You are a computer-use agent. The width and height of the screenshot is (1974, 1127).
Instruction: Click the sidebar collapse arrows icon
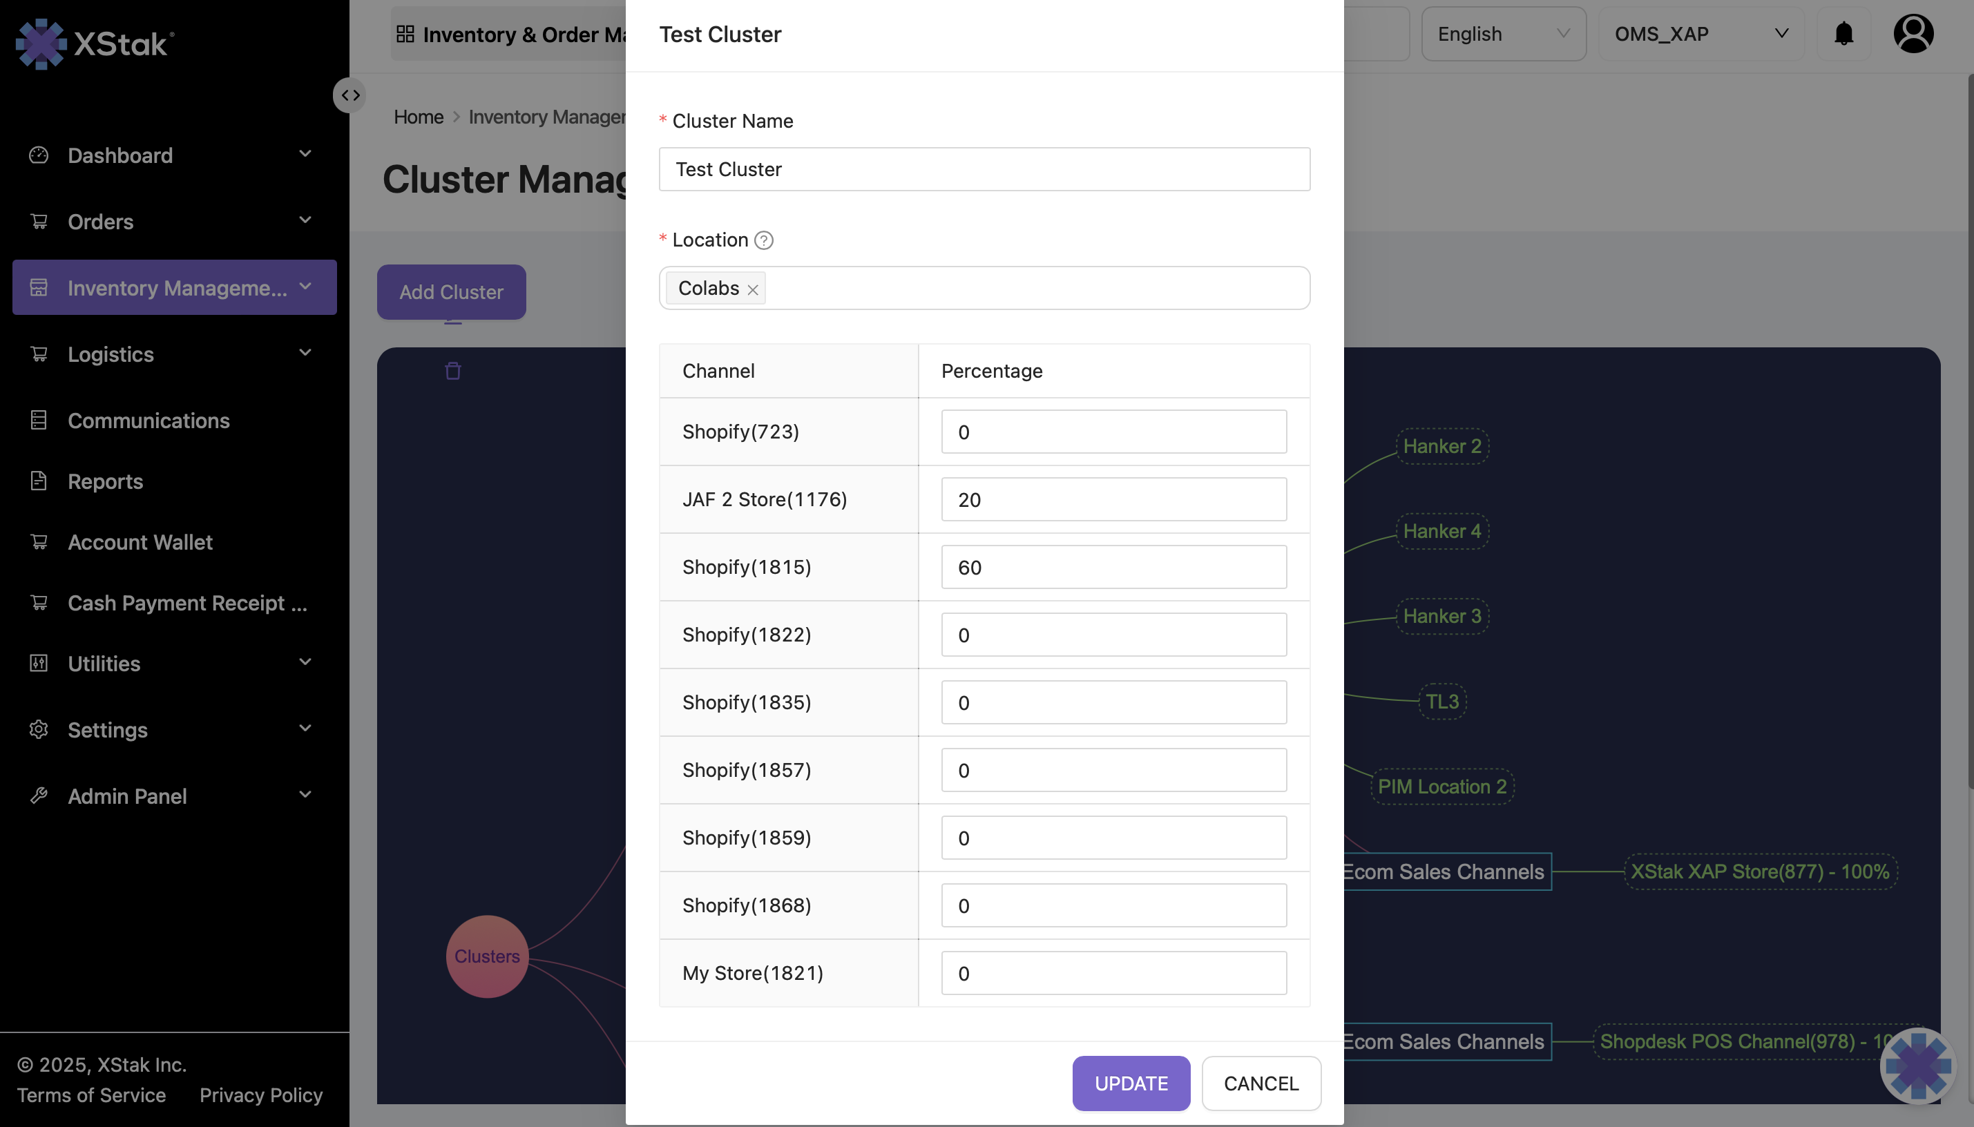350,95
